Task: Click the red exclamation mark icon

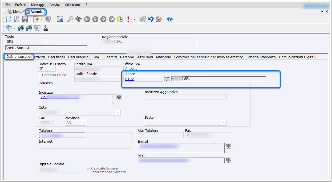Action: (128, 19)
